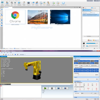Open the Survey tool
100x100 pixels.
[44, 3]
